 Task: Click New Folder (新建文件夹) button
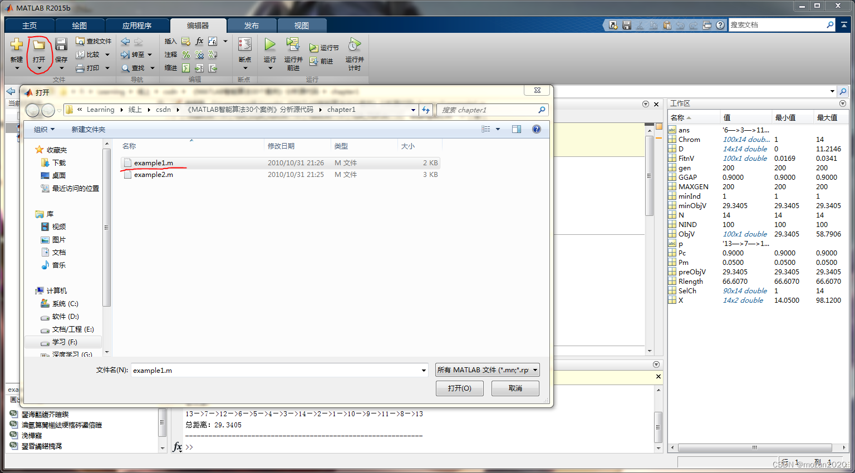pyautogui.click(x=88, y=129)
